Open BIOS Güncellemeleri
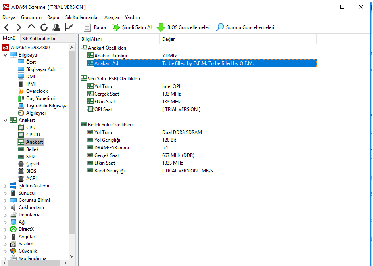Image resolution: width=373 pixels, height=266 pixels. point(183,27)
